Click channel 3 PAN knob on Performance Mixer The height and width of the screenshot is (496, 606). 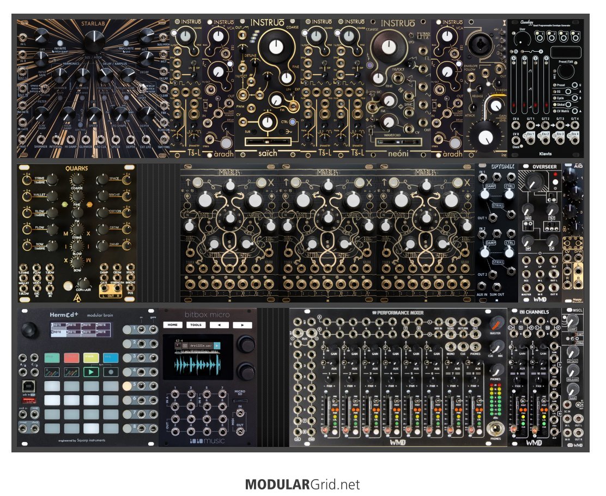click(x=371, y=380)
